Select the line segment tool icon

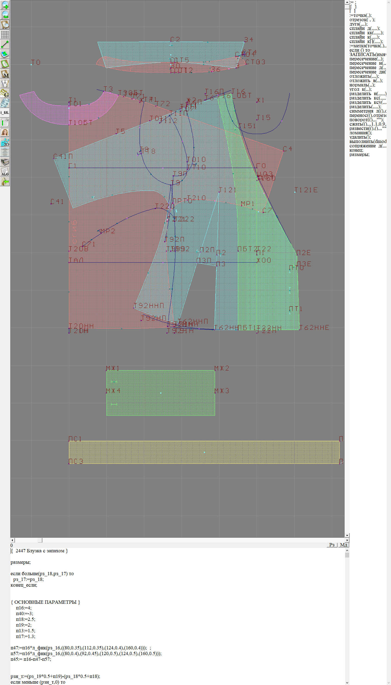click(x=5, y=44)
